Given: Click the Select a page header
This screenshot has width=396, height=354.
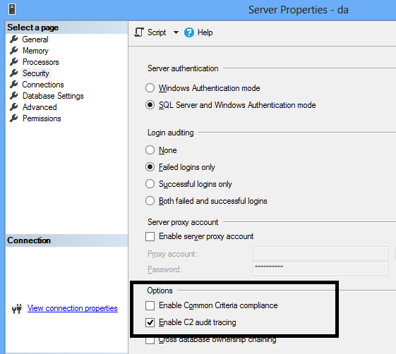Looking at the screenshot, I should [33, 28].
